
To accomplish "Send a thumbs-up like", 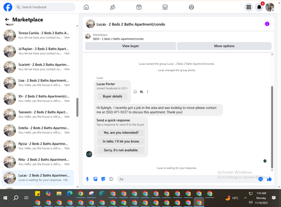I will tap(269, 179).
